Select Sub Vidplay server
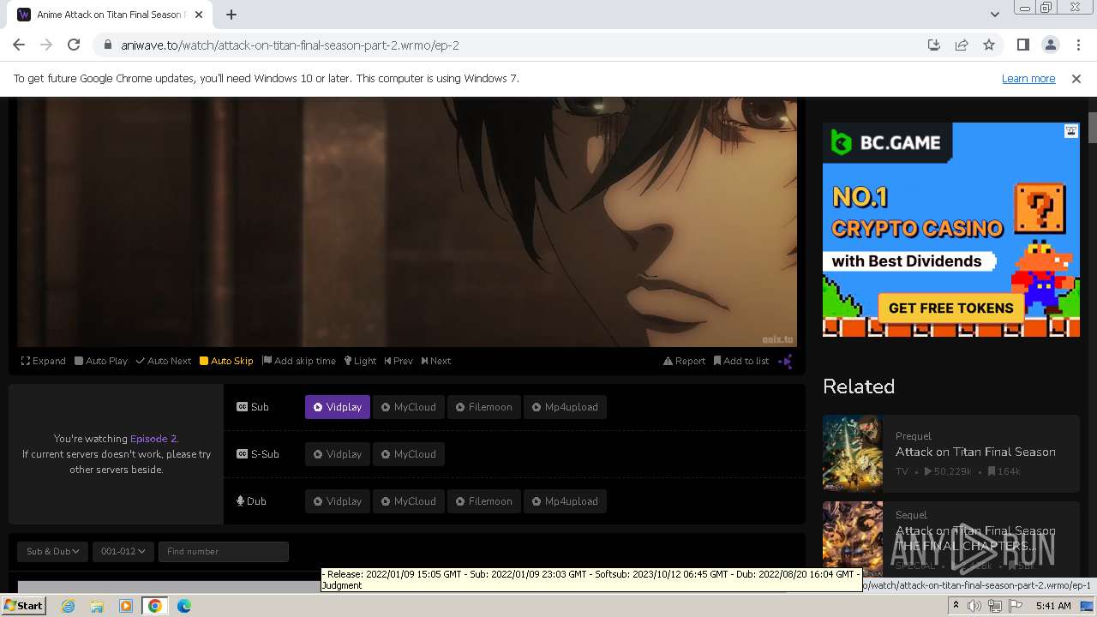1097x617 pixels. pyautogui.click(x=338, y=407)
